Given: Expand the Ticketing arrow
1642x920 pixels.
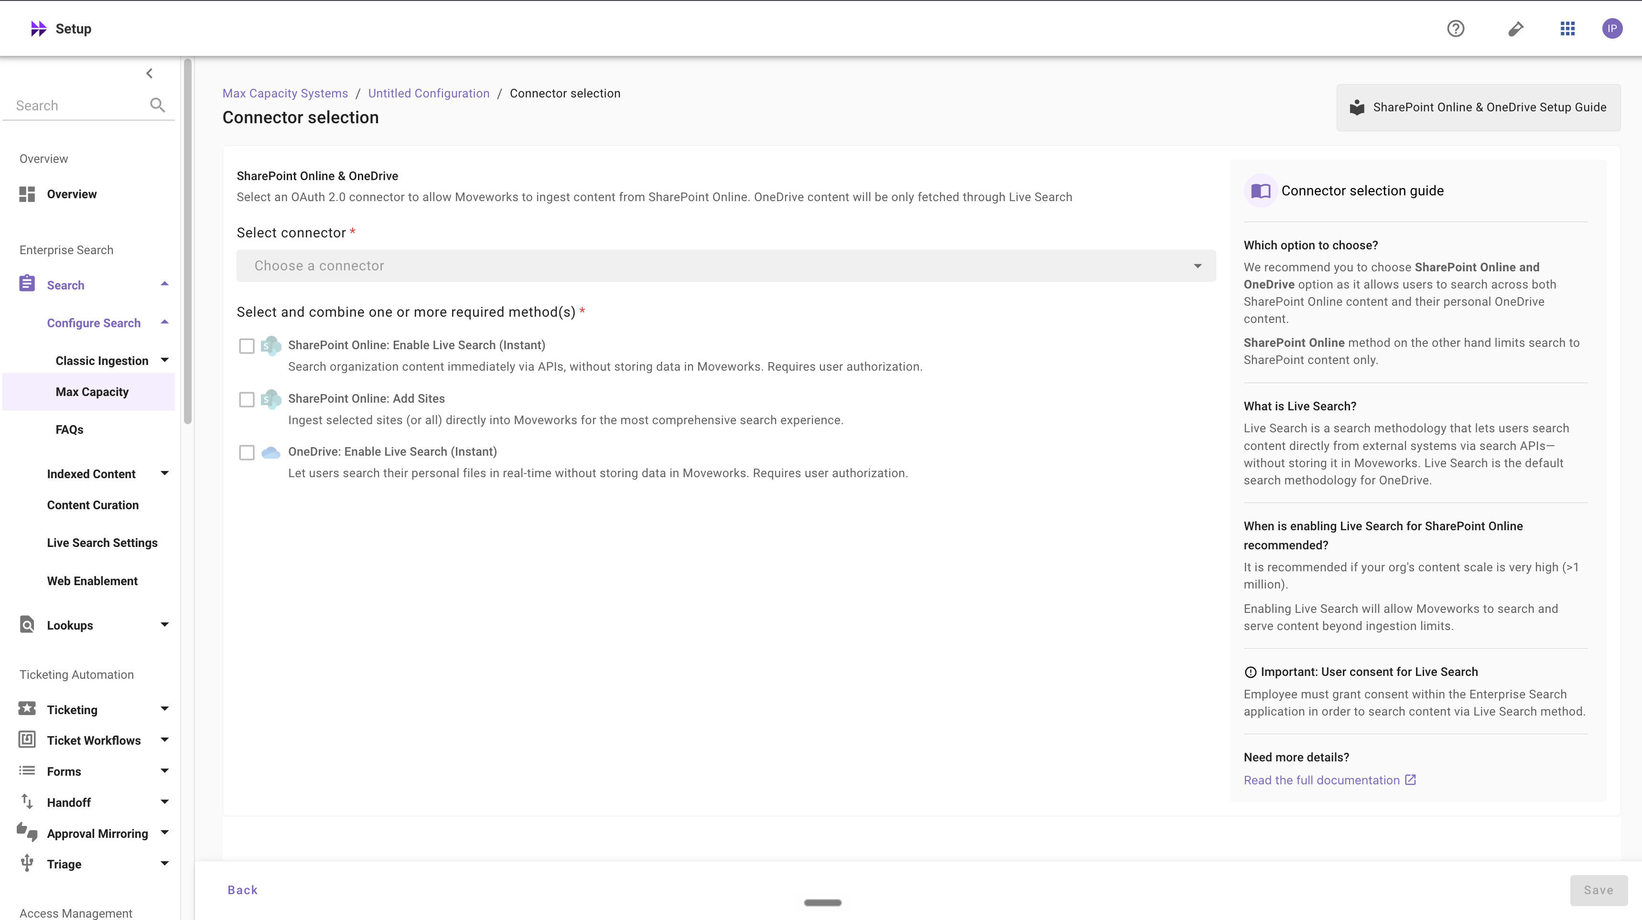Looking at the screenshot, I should pyautogui.click(x=164, y=709).
